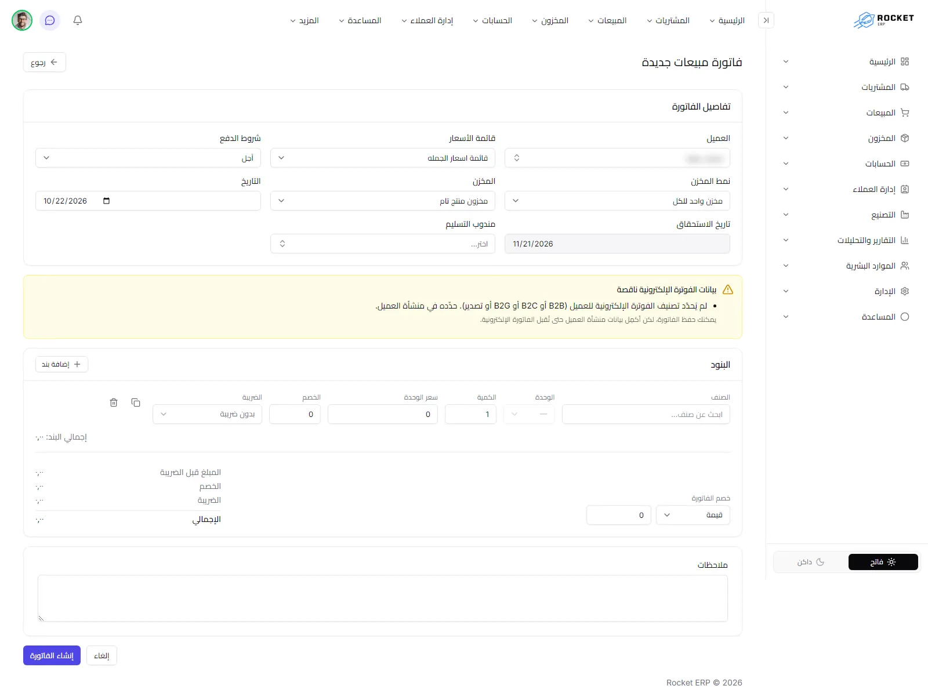Click the الكمية quantity field

click(x=470, y=414)
